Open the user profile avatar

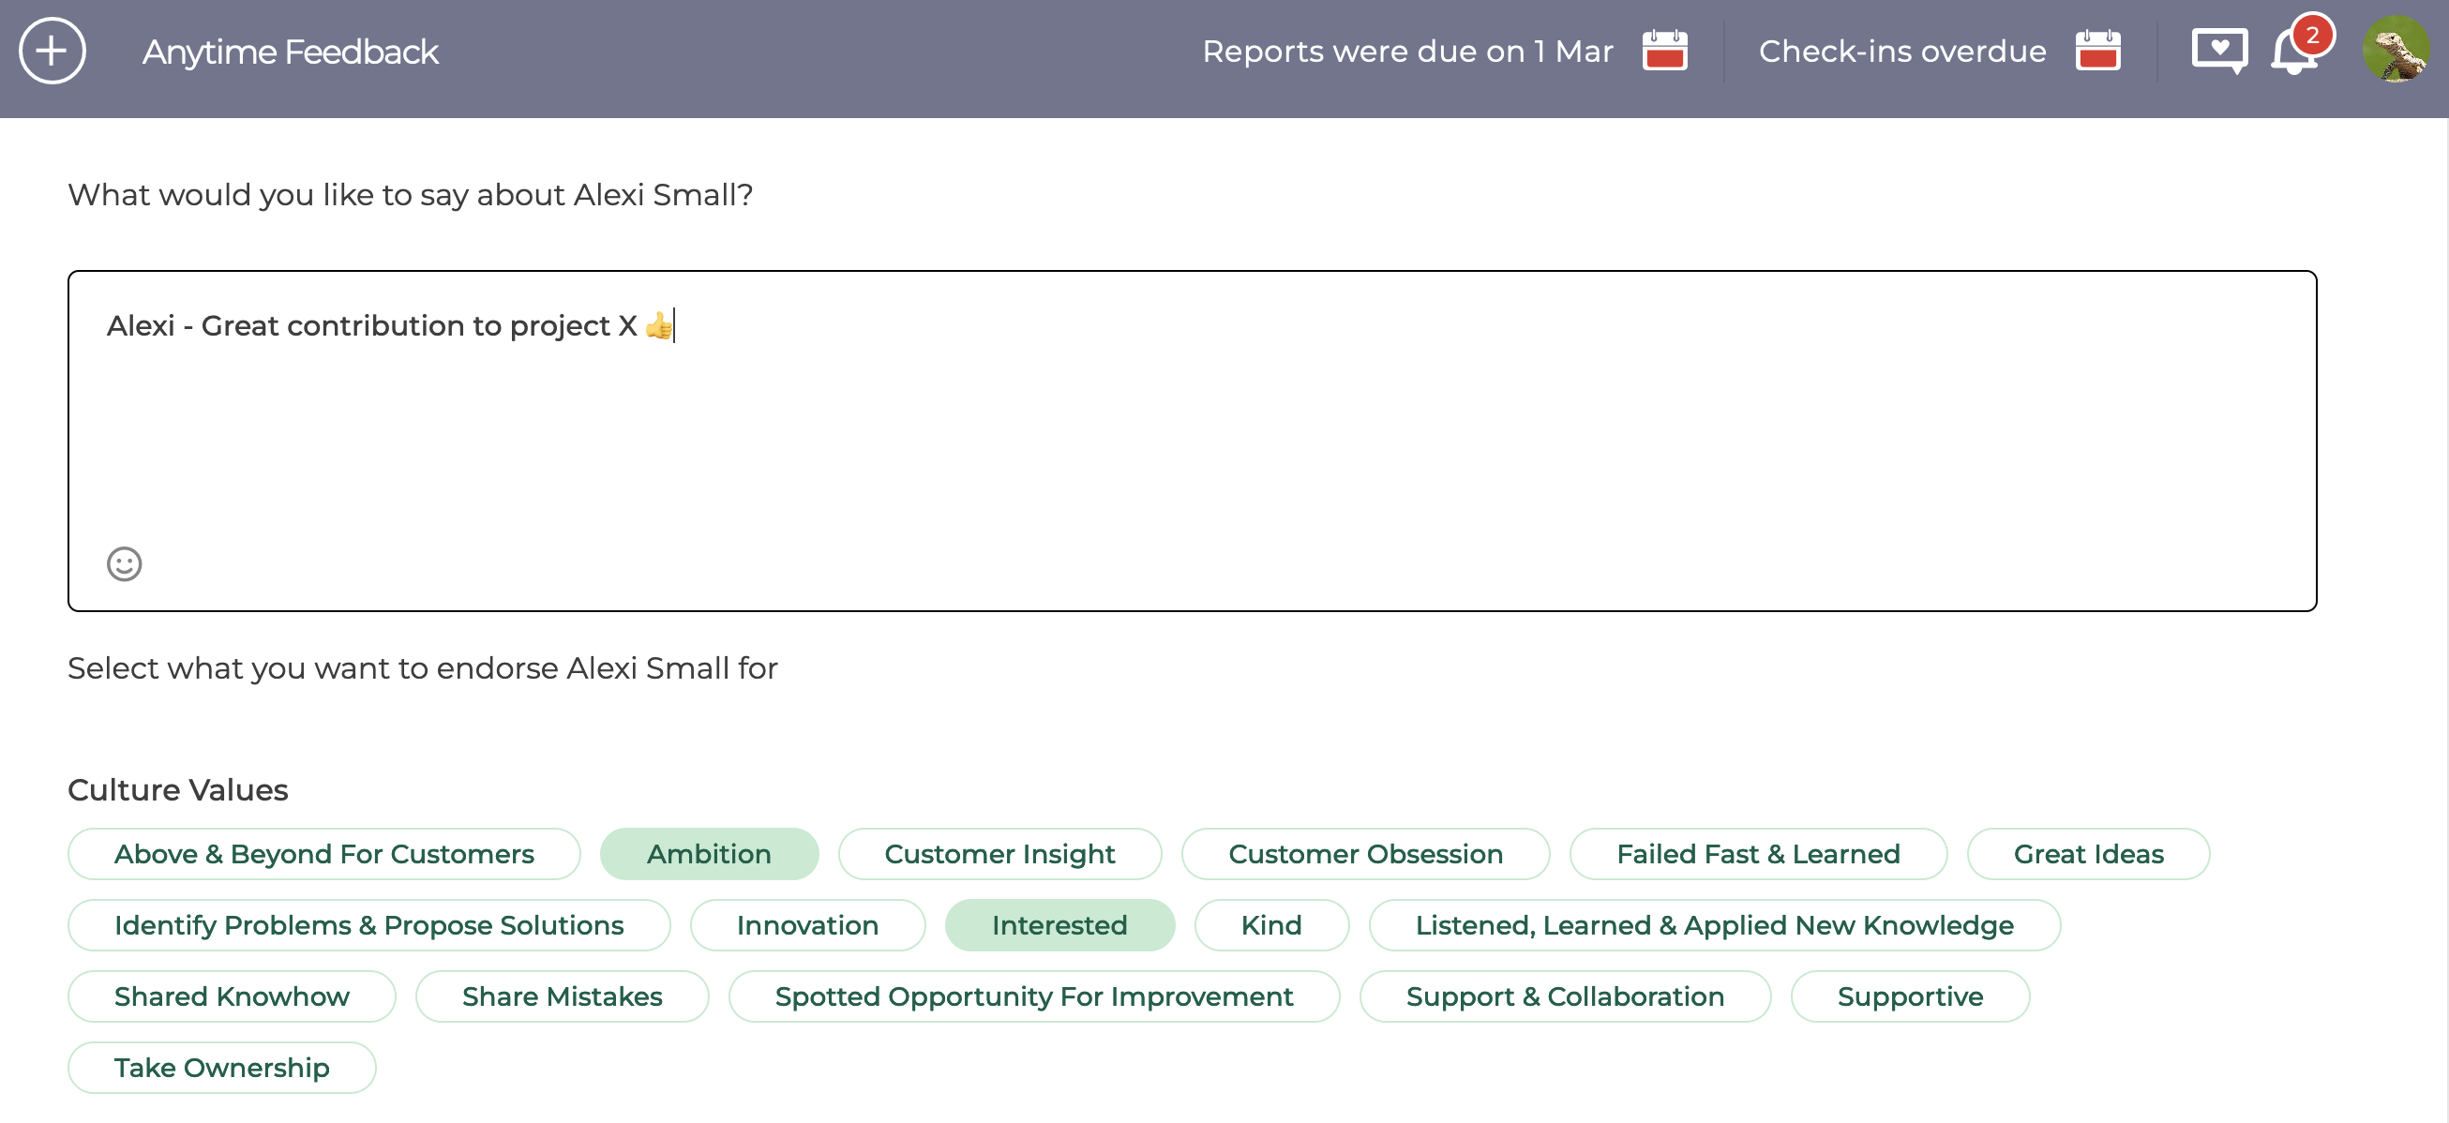click(2396, 50)
